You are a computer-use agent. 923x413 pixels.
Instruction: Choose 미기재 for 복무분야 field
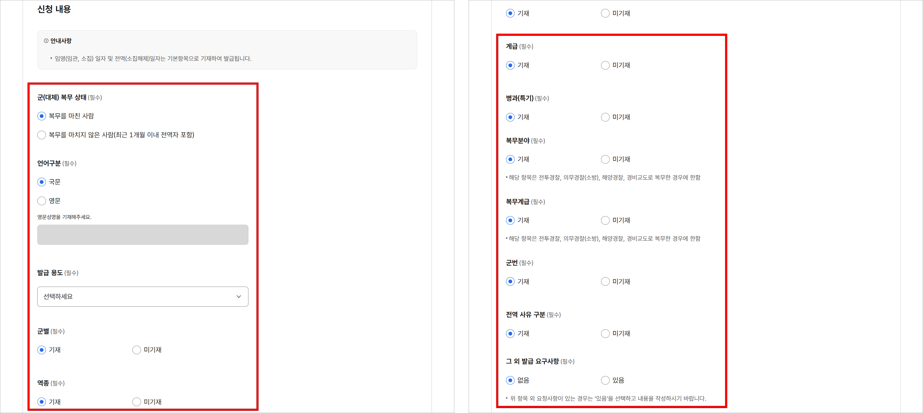(x=605, y=159)
